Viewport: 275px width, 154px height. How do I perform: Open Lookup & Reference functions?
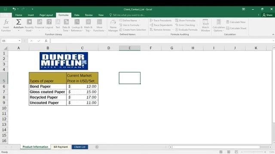click(x=77, y=26)
